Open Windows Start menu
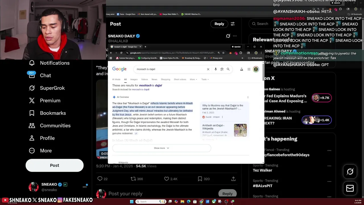364x205 pixels. click(132, 202)
